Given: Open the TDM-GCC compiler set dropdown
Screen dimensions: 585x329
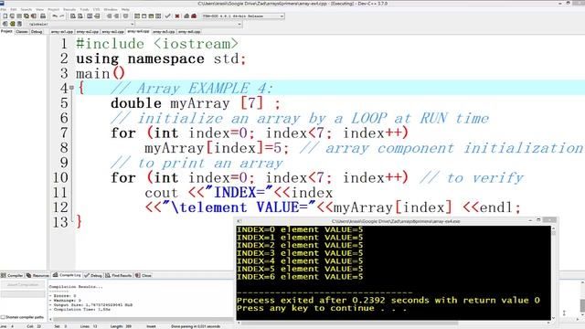Looking at the screenshot, I should click(x=243, y=16).
